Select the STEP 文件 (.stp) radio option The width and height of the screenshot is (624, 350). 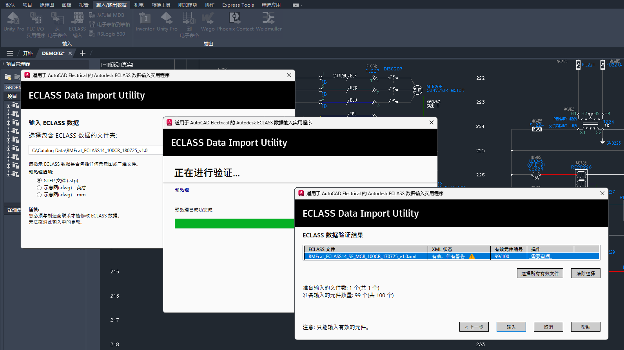point(39,181)
